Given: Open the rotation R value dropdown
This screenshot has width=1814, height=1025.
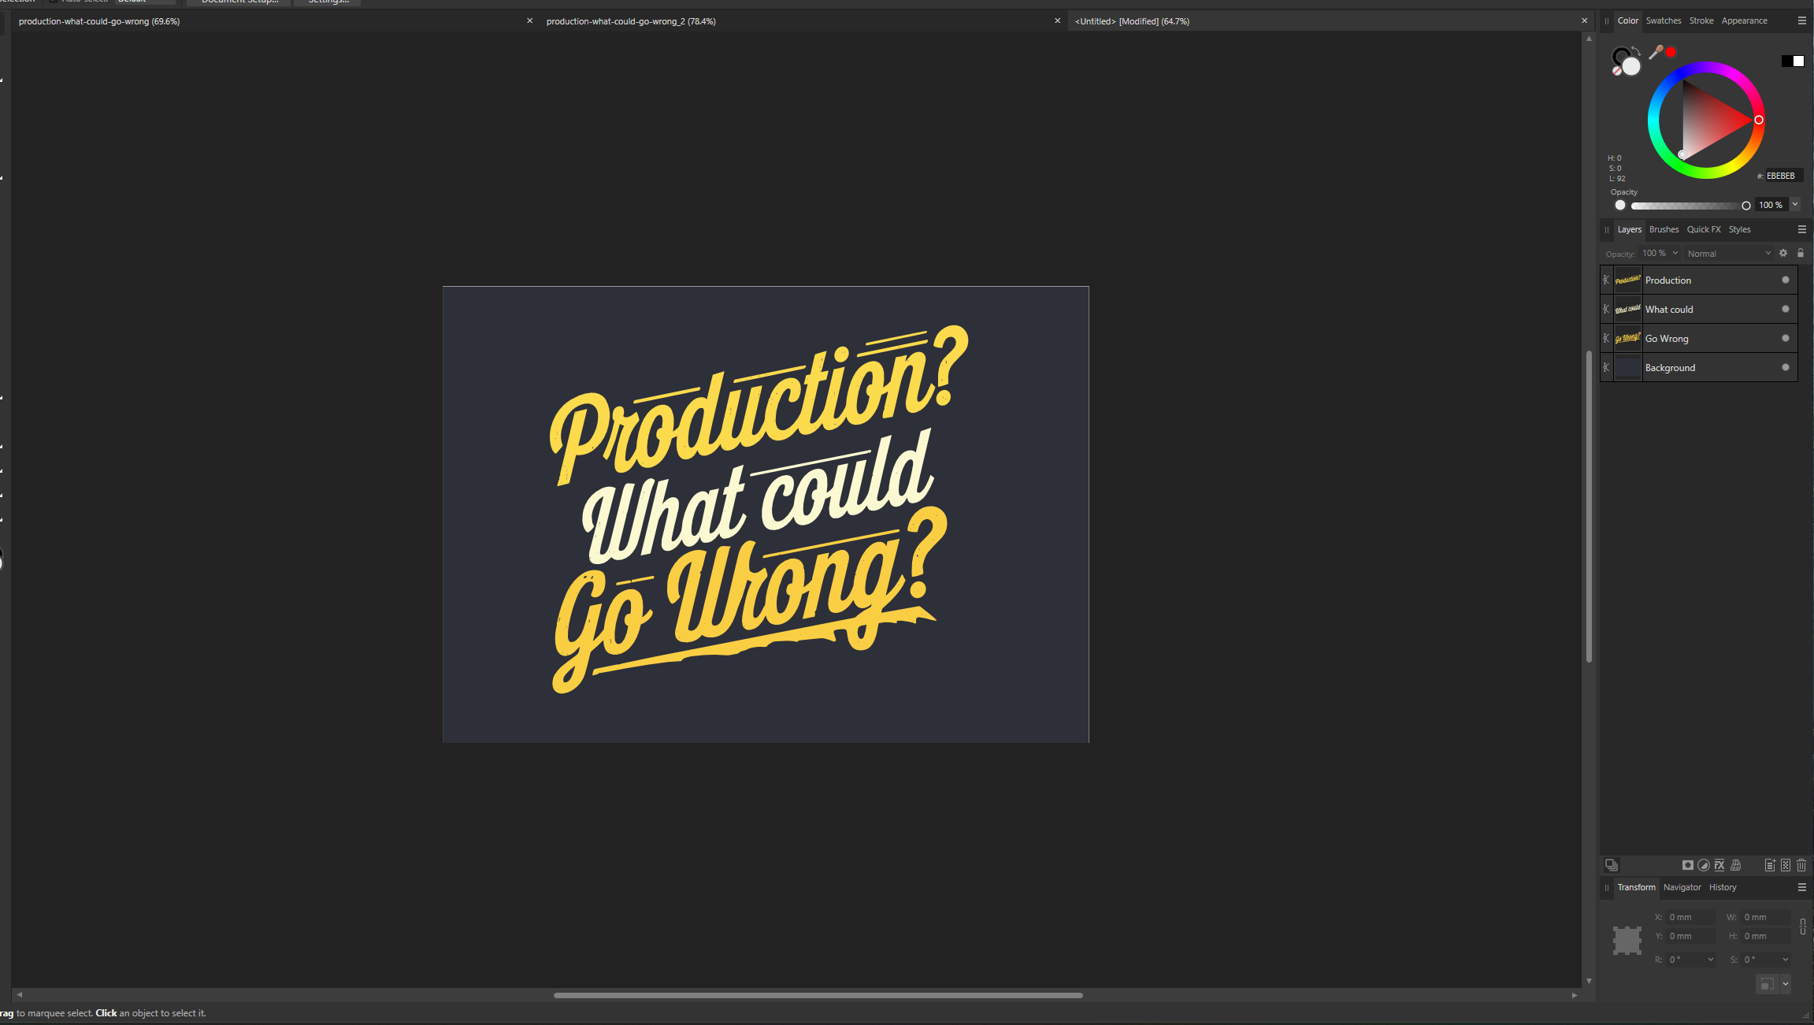Looking at the screenshot, I should [1711, 960].
